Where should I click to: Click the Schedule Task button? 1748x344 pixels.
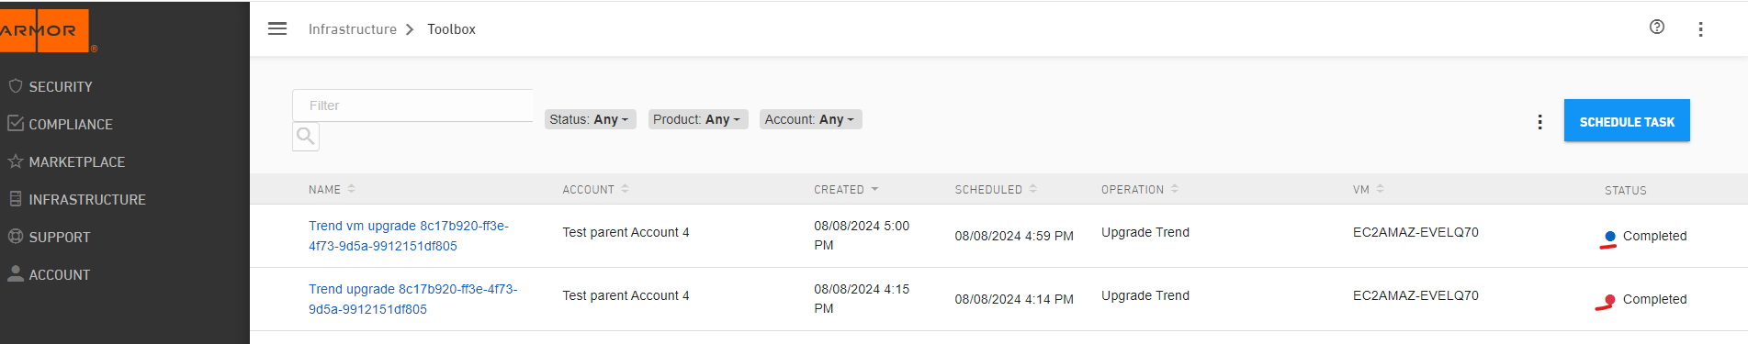point(1627,121)
